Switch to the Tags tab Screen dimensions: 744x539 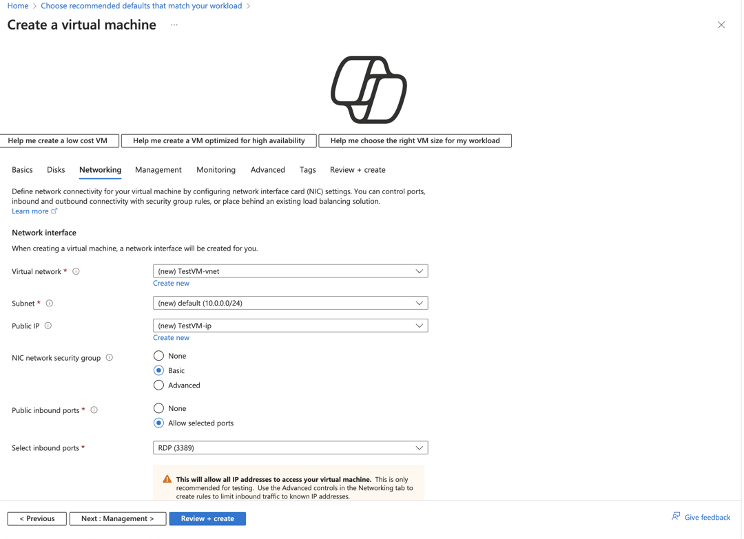click(307, 170)
